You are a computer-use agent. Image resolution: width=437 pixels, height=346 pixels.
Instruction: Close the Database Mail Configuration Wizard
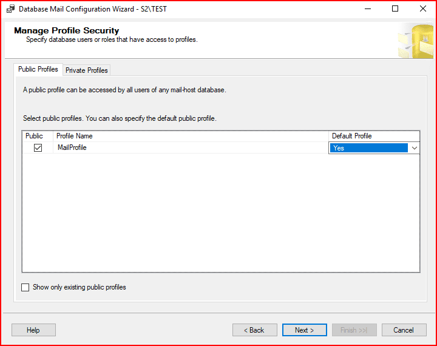coord(423,8)
